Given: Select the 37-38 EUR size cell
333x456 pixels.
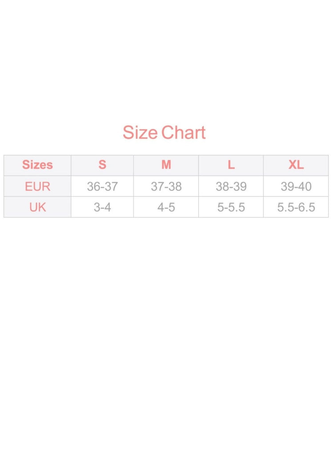Looking at the screenshot, I should point(166,186).
